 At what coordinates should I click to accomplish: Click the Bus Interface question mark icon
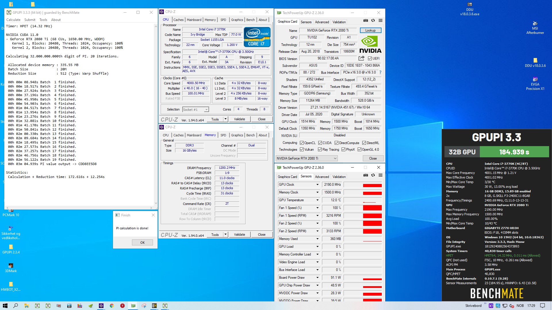point(380,72)
